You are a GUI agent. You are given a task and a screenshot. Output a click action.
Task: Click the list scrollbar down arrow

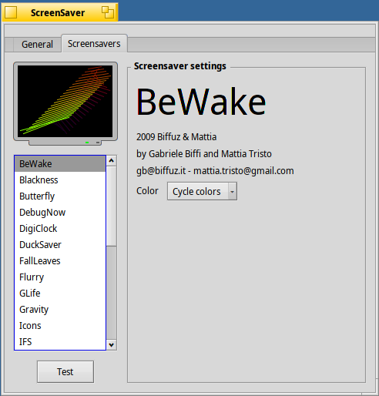(112, 344)
